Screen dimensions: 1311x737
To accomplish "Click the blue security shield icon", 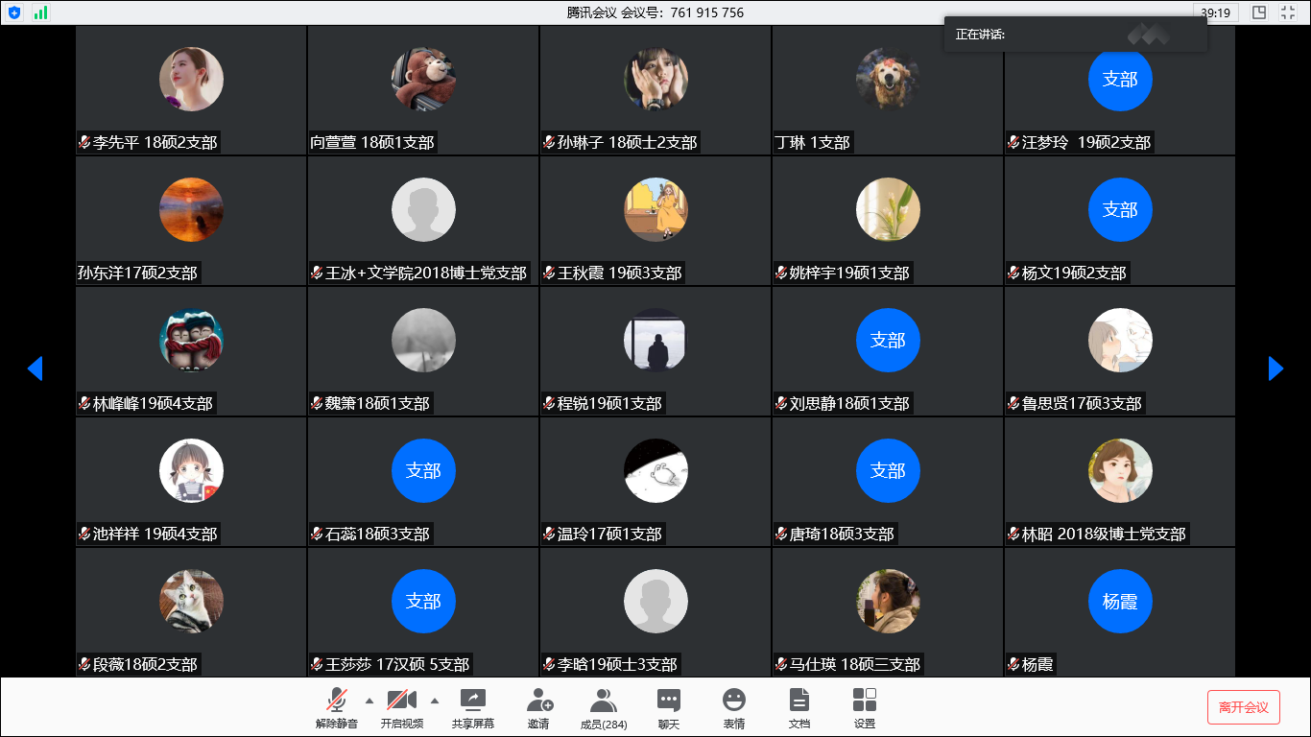I will 14,12.
